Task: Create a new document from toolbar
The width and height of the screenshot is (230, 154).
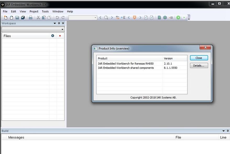Action: (x=5, y=18)
